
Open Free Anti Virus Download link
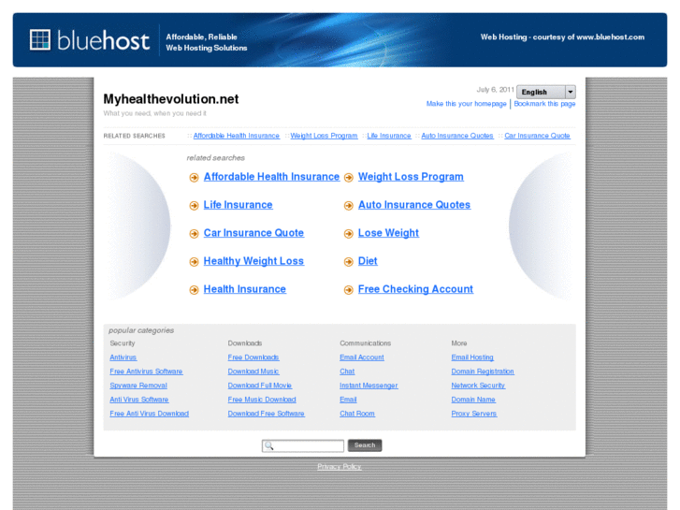pyautogui.click(x=149, y=414)
